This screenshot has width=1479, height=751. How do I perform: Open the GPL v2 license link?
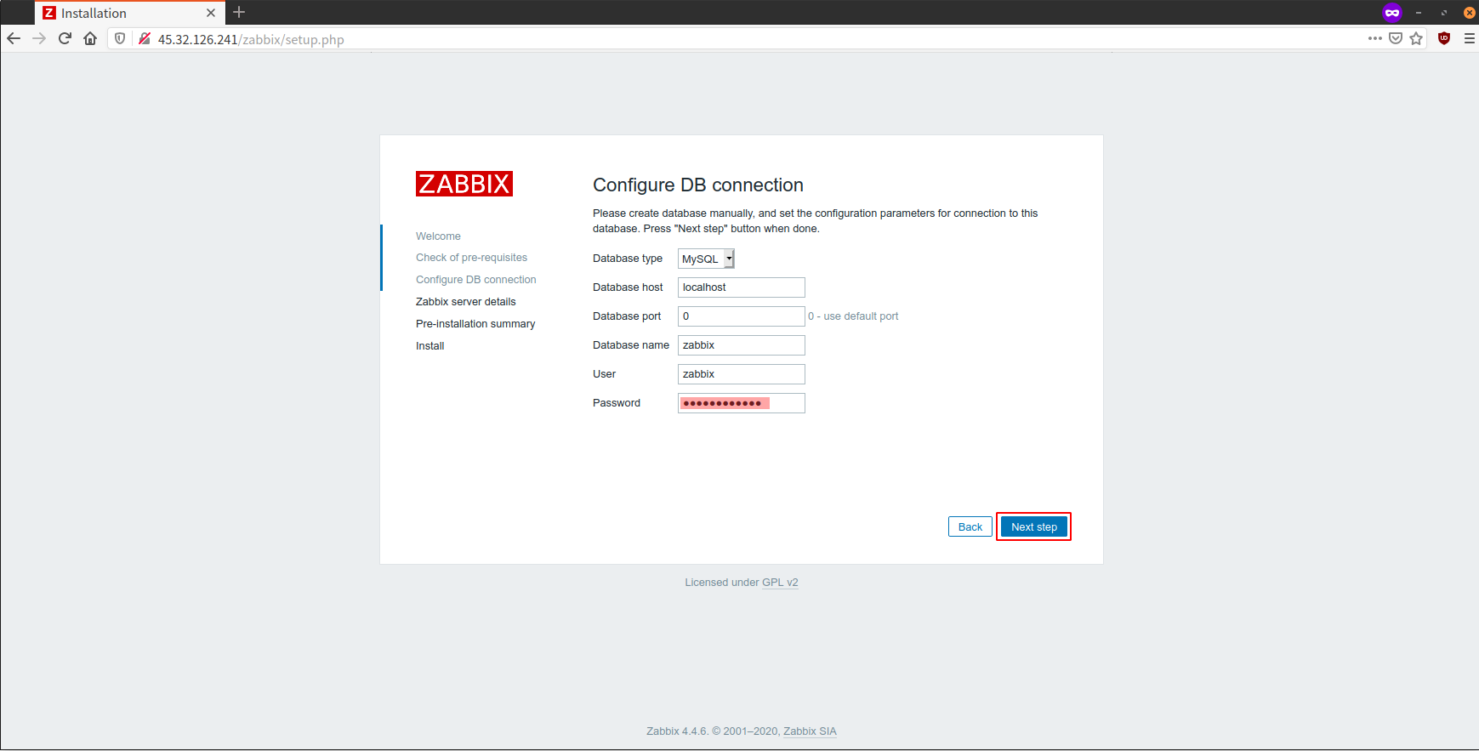(x=780, y=583)
